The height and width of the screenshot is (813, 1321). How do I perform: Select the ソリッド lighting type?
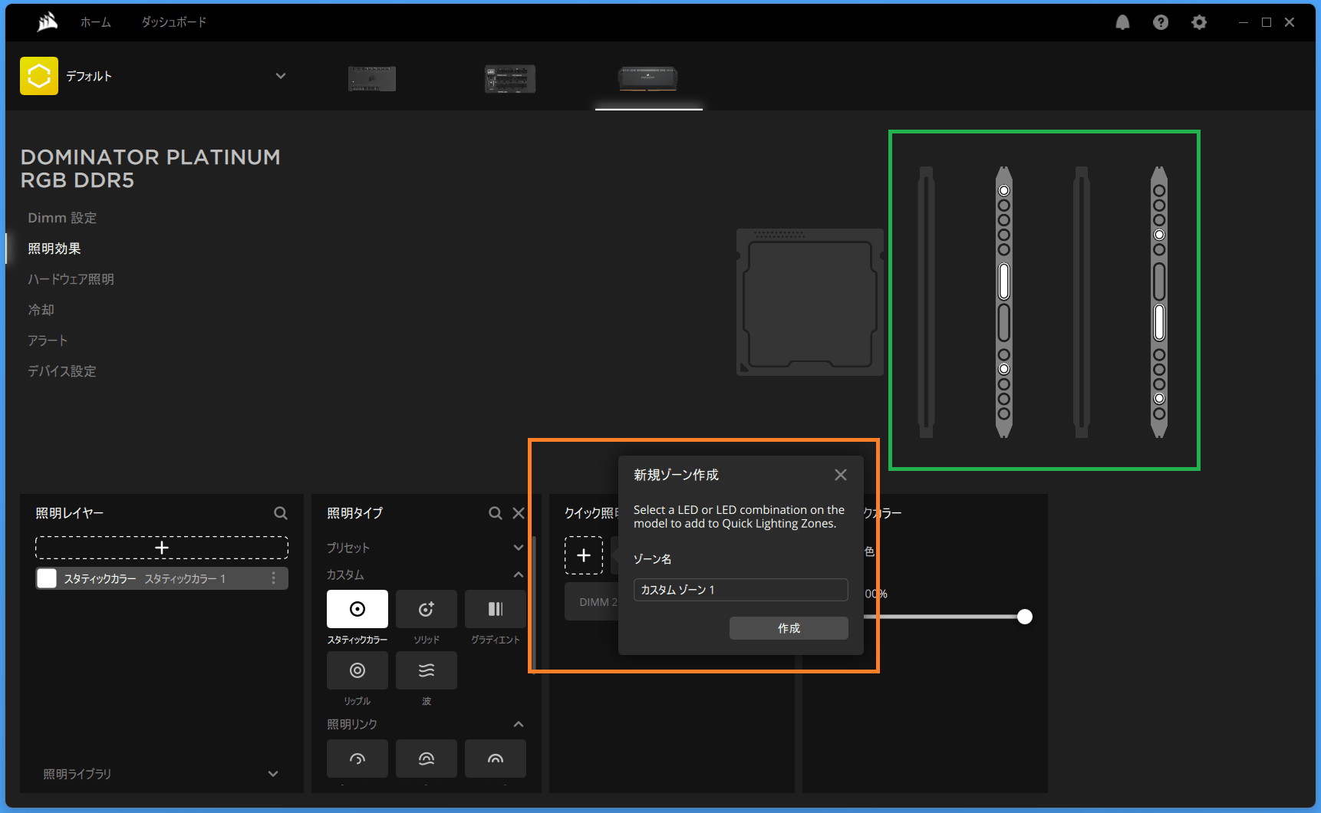(x=427, y=609)
